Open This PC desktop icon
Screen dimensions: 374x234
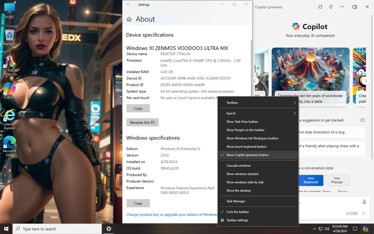(9, 11)
